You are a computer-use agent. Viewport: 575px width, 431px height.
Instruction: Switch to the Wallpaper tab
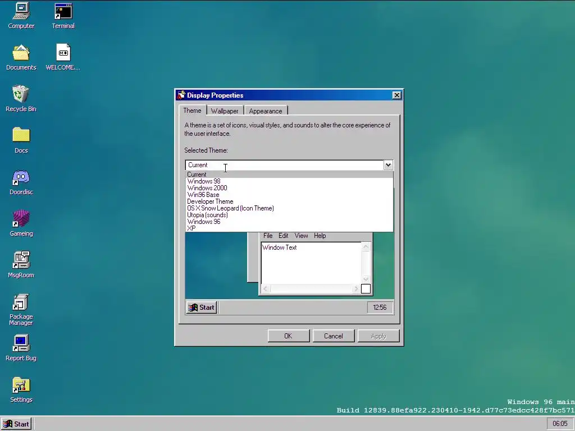(225, 111)
